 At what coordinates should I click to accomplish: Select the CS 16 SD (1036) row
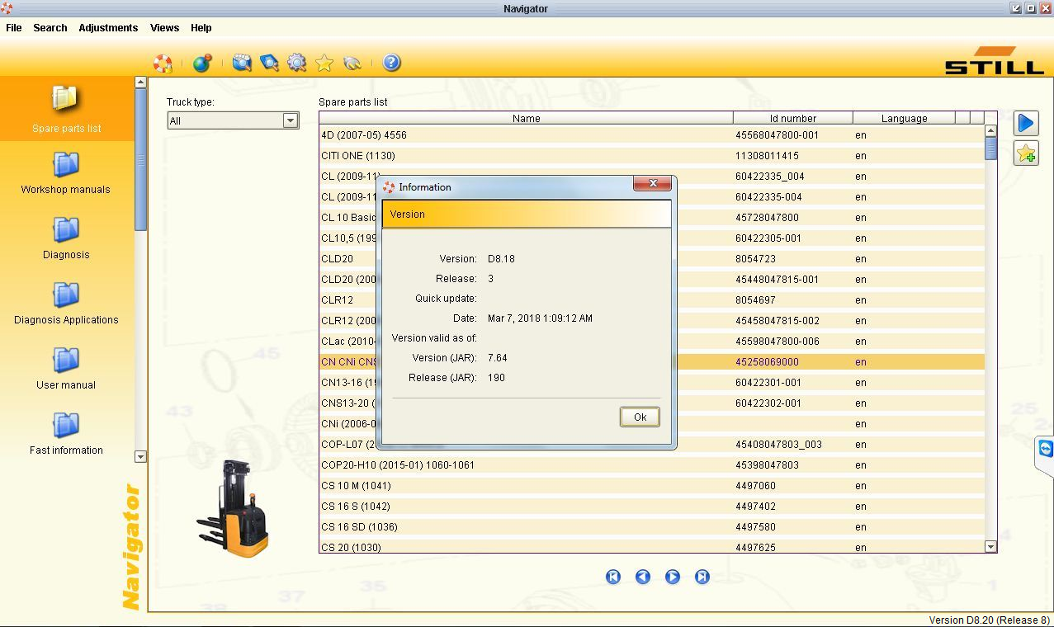pos(652,526)
